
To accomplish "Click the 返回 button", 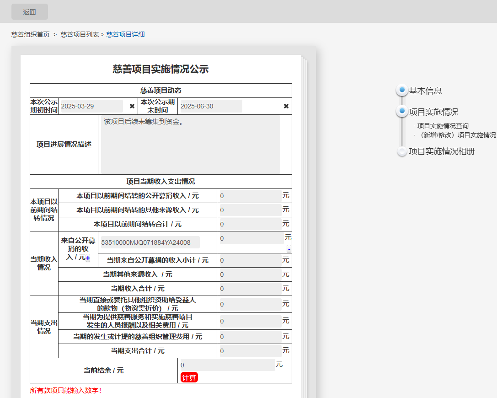I will tap(30, 12).
